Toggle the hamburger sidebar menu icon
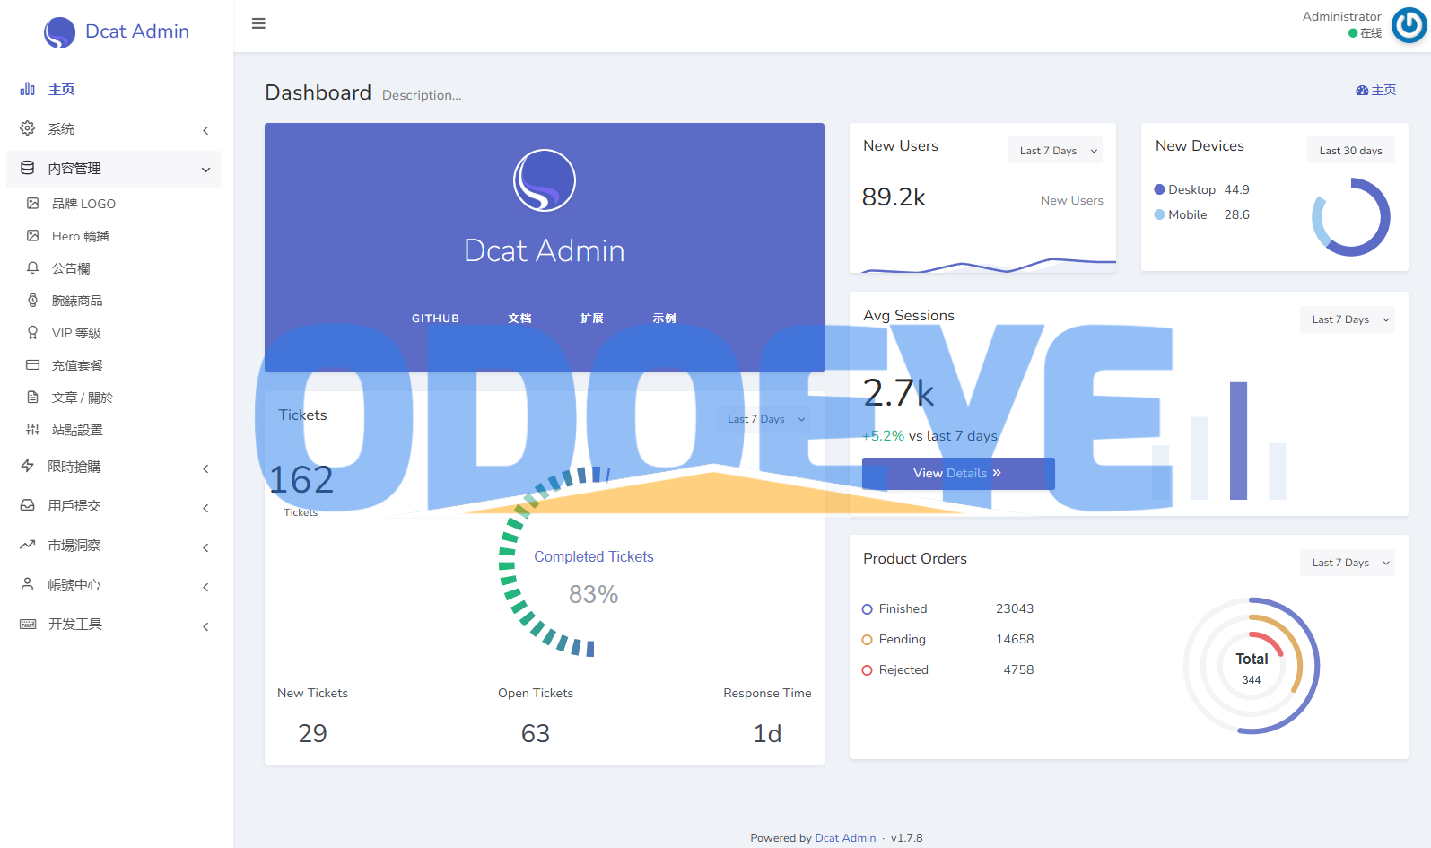The height and width of the screenshot is (848, 1431). tap(258, 23)
